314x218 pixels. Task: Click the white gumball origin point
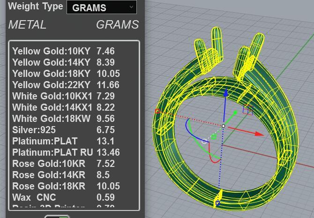[x=224, y=126]
